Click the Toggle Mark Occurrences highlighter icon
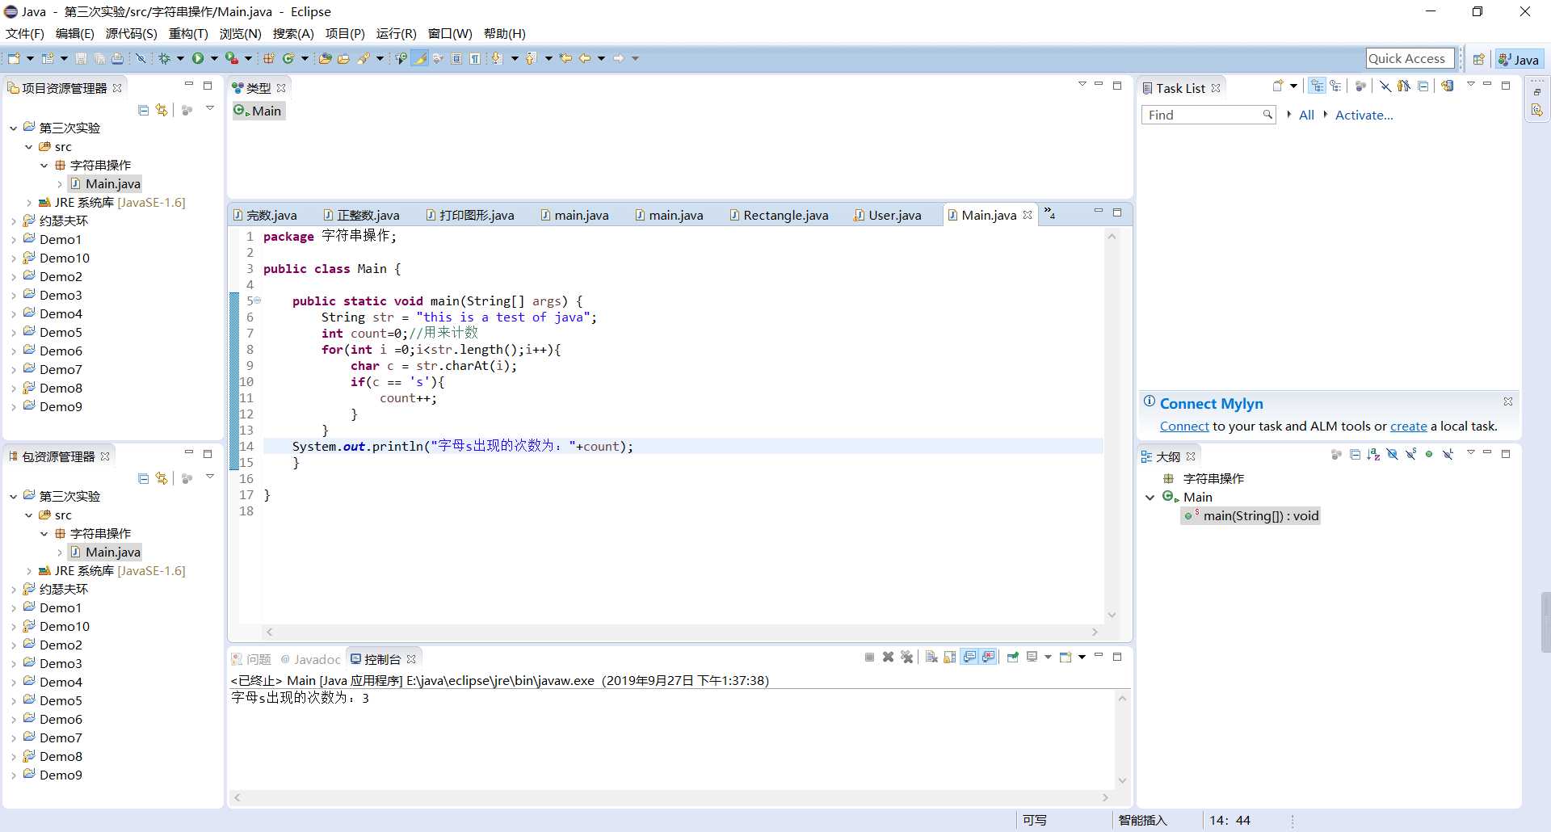Viewport: 1551px width, 832px height. (x=420, y=58)
